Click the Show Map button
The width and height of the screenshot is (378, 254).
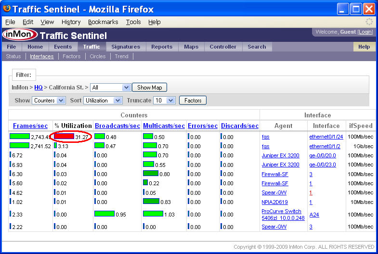[149, 88]
